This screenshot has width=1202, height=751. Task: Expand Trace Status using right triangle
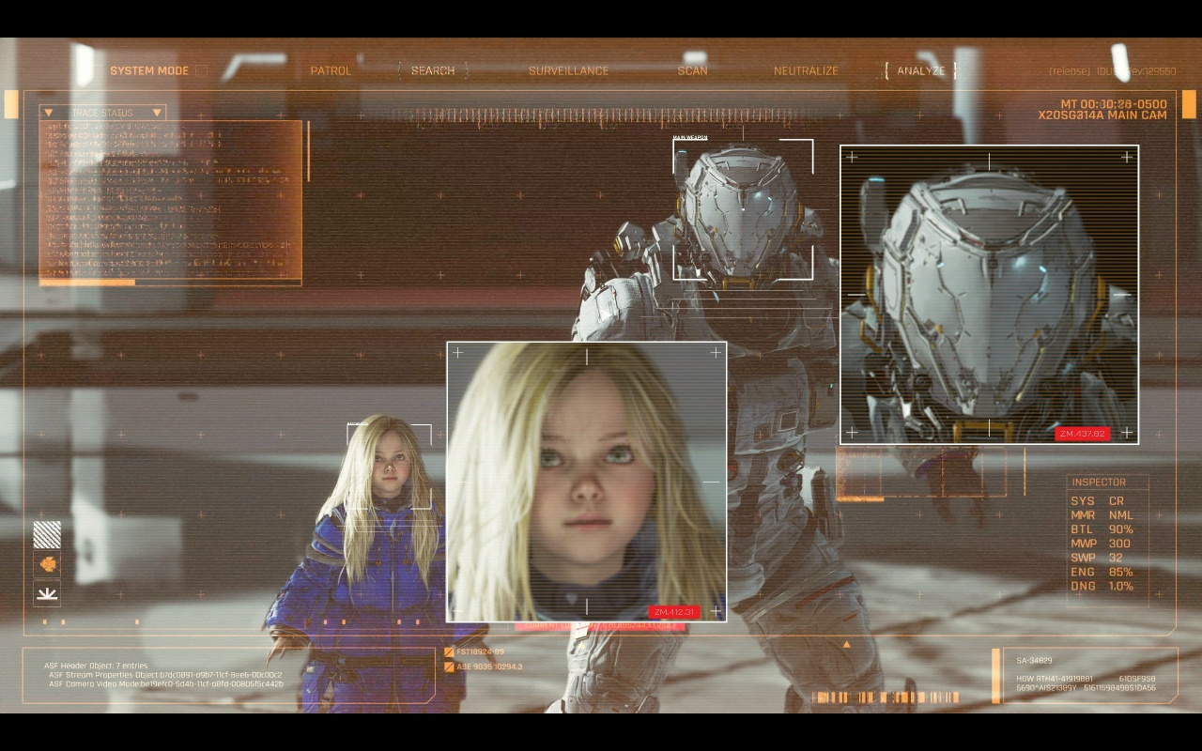(157, 113)
